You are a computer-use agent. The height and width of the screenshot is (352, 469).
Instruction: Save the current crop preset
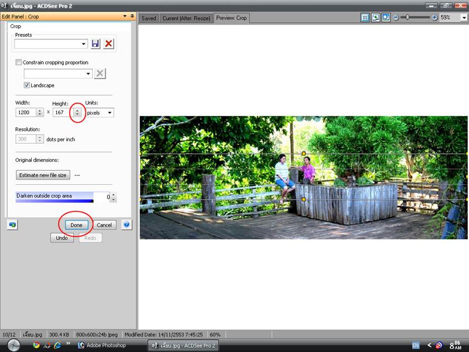[96, 43]
